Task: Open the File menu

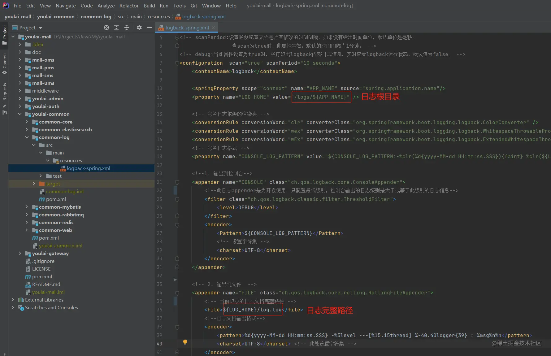Action: (x=17, y=6)
